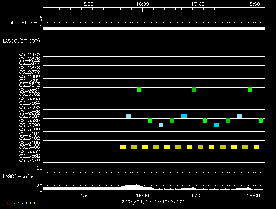Screen dimensions: 276x209
Task: Select the first yellow block in the OS_3406 row
Action: click(123, 147)
